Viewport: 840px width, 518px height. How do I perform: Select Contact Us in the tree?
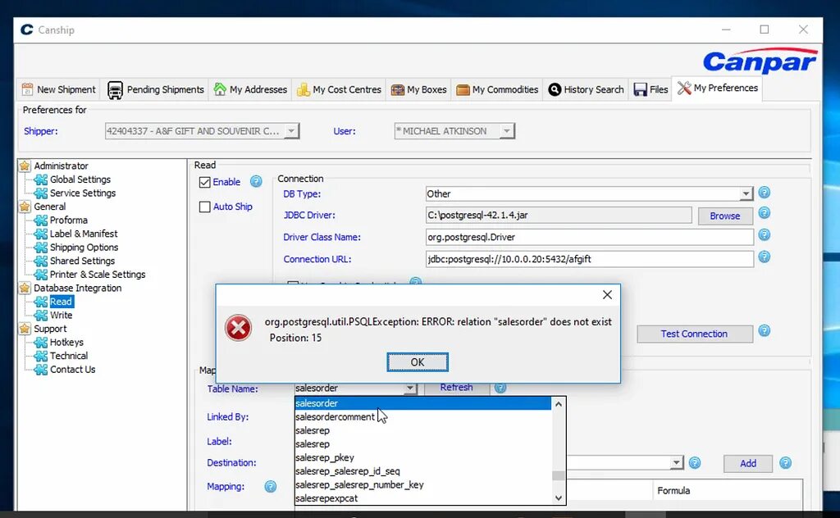(72, 369)
